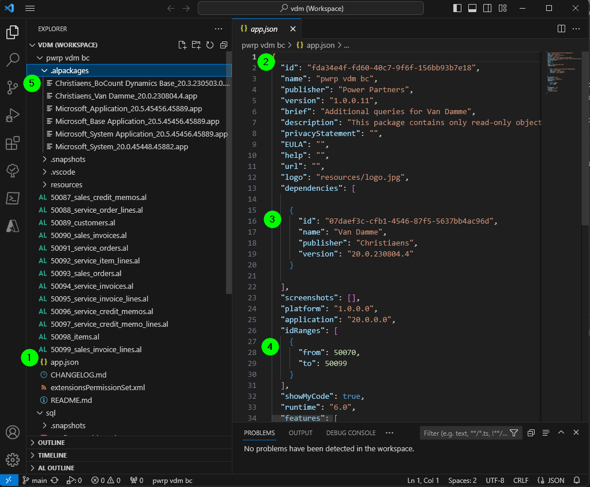Collapse all folders in Explorer
Image resolution: width=590 pixels, height=487 pixels.
point(224,45)
